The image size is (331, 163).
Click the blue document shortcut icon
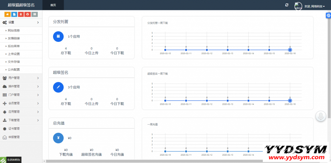14,14
